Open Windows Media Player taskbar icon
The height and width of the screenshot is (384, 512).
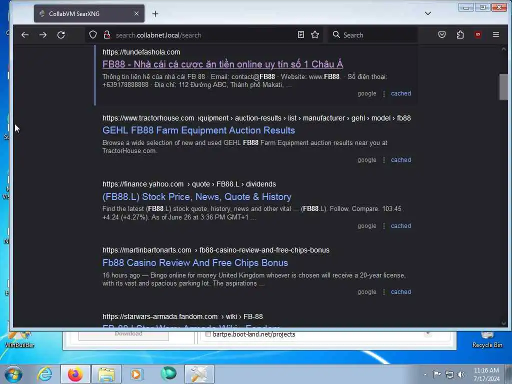(x=136, y=374)
